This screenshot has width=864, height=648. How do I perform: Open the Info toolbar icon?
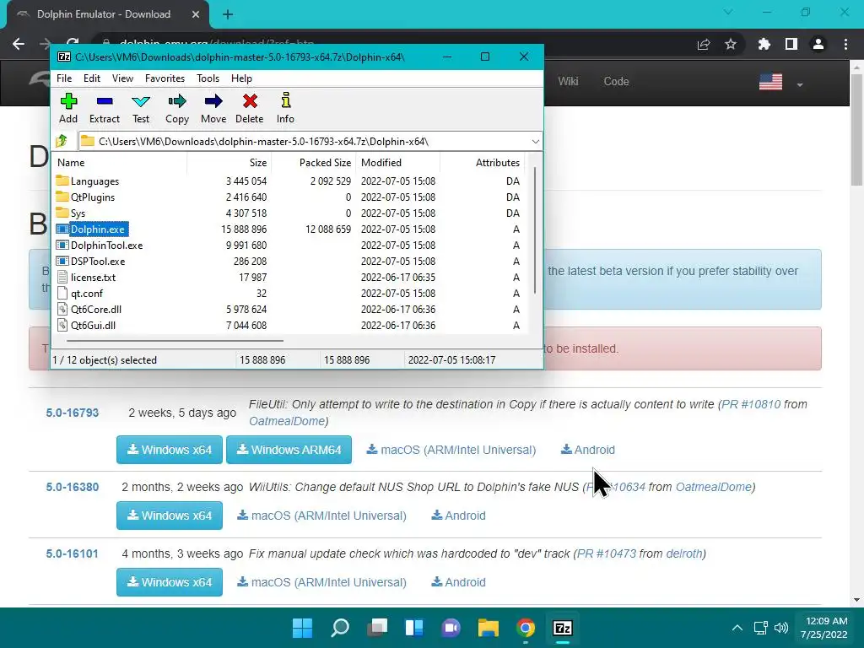tap(285, 108)
